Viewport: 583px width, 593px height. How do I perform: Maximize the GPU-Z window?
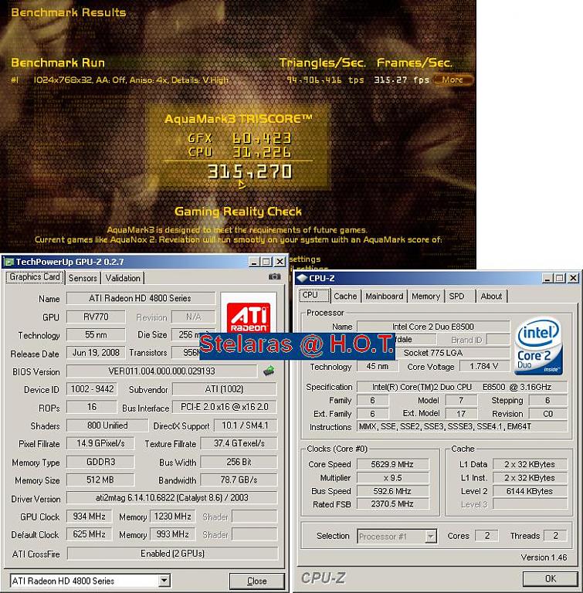coord(266,262)
